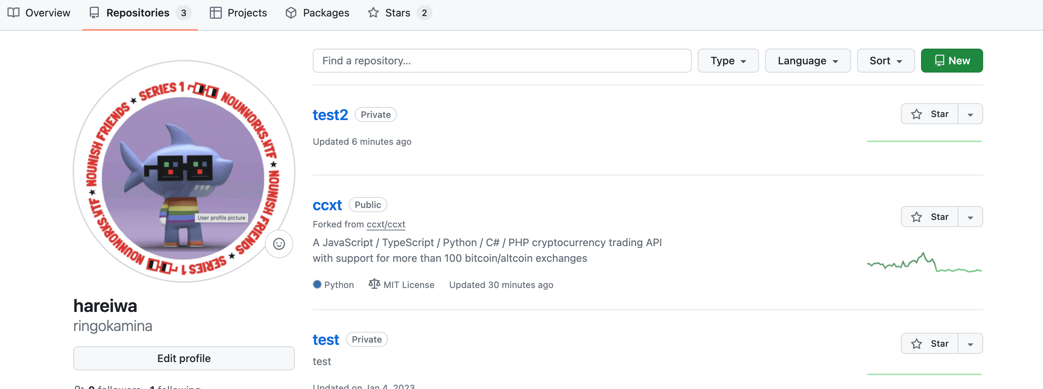Expand the Type filter dropdown

point(728,61)
